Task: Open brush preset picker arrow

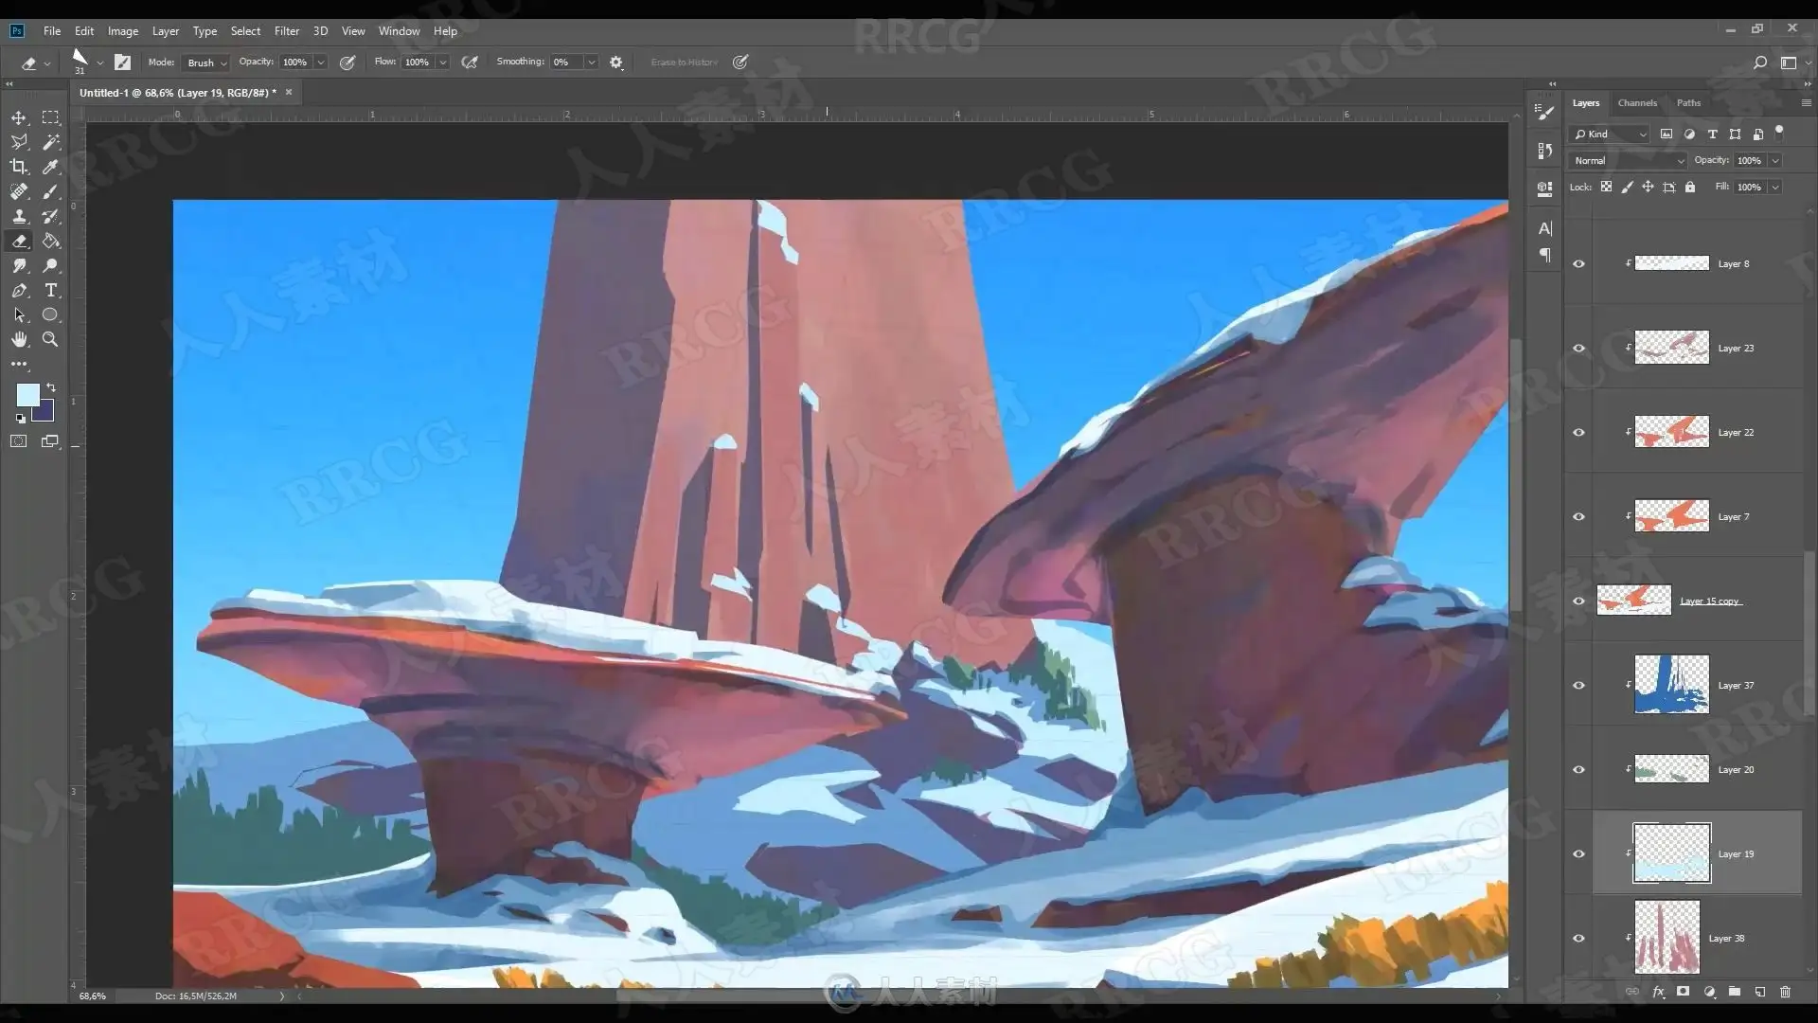Action: coord(99,63)
